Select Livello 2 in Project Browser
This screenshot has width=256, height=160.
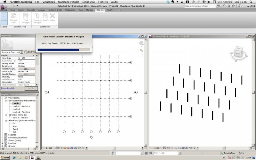[17, 109]
